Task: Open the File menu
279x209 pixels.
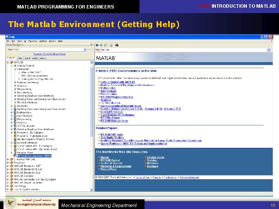Action: [8, 41]
